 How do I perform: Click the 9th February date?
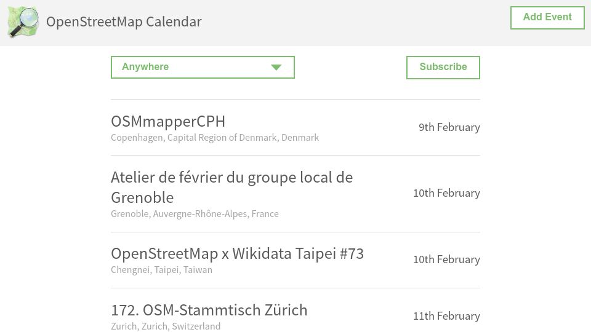(x=449, y=127)
